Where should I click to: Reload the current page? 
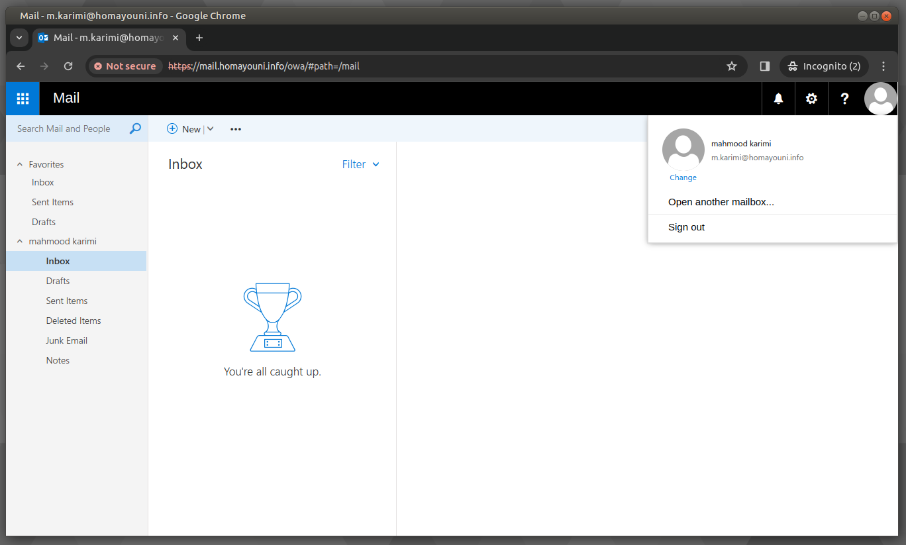point(68,66)
